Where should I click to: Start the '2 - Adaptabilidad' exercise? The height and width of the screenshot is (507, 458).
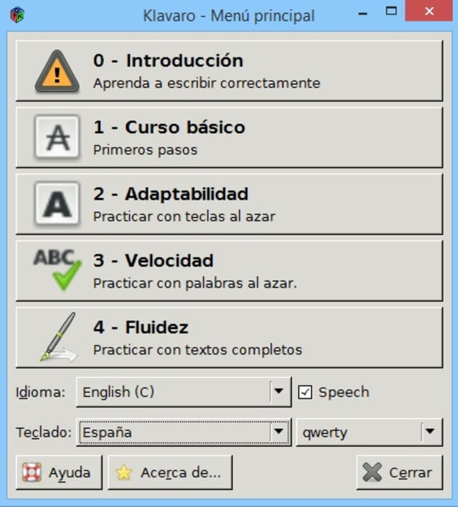(229, 204)
